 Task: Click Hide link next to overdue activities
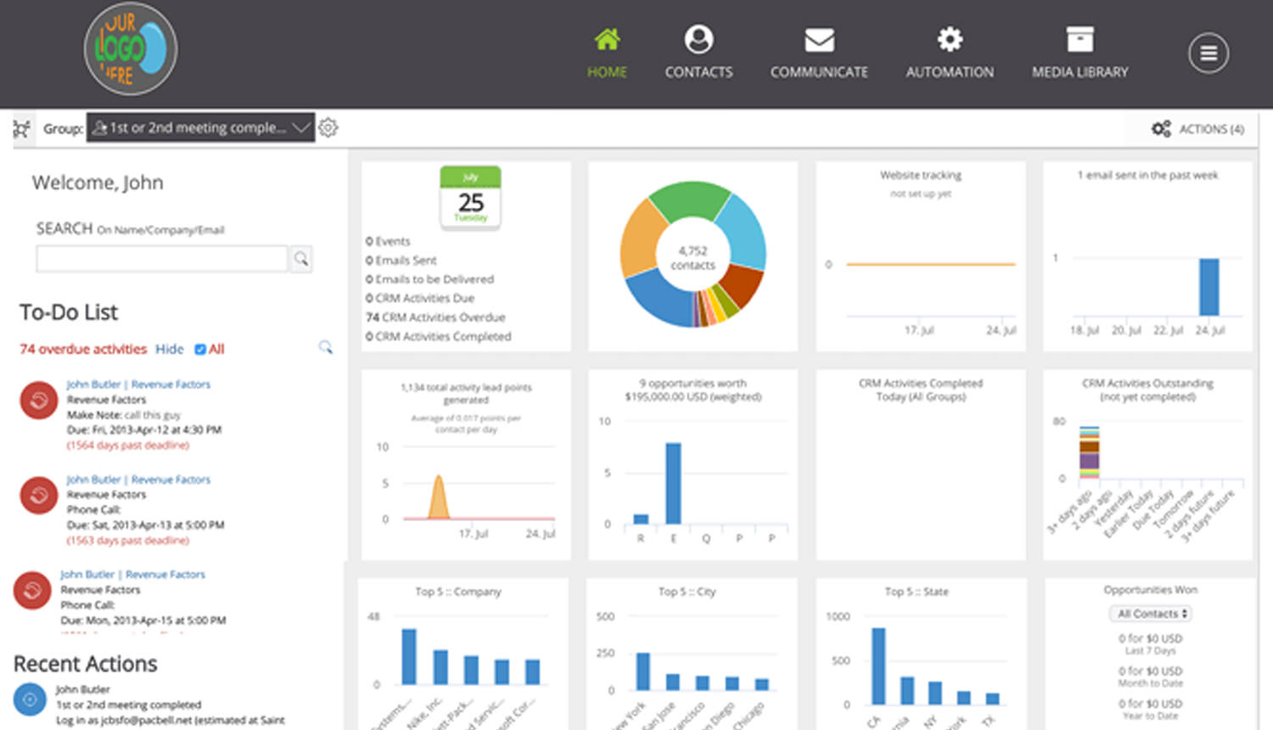(x=169, y=349)
